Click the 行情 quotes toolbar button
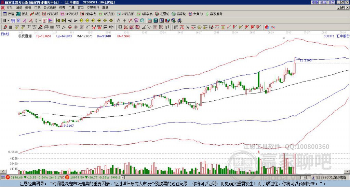 (x=9, y=14)
